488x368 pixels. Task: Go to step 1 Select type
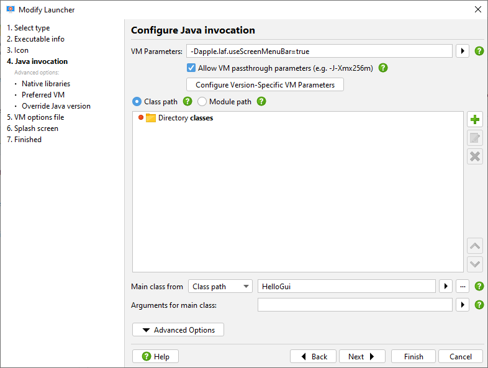(29, 28)
